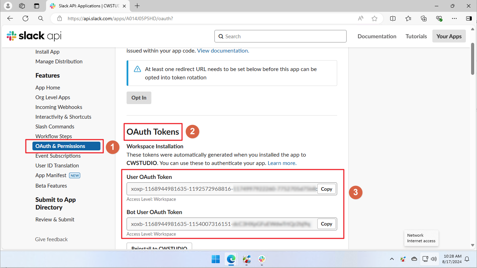
Task: Open Workflow Steps page
Action: click(54, 136)
